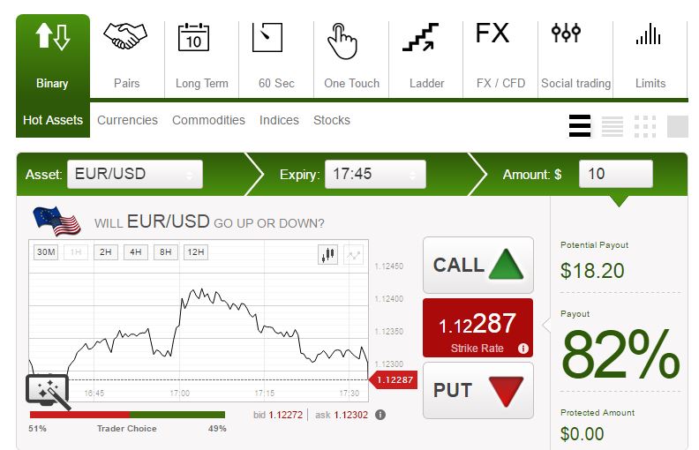Screen dimensions: 699x450
Task: Switch to Ladder trading icon
Action: tap(420, 37)
